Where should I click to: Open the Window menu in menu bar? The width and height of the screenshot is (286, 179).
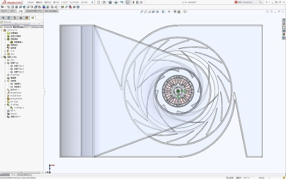tap(74, 2)
